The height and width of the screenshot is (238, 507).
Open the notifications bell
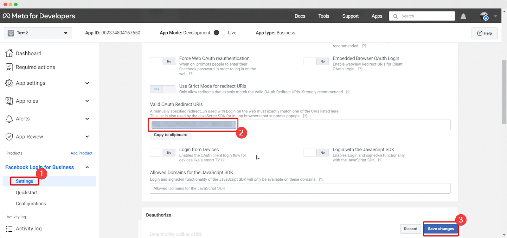[x=463, y=16]
